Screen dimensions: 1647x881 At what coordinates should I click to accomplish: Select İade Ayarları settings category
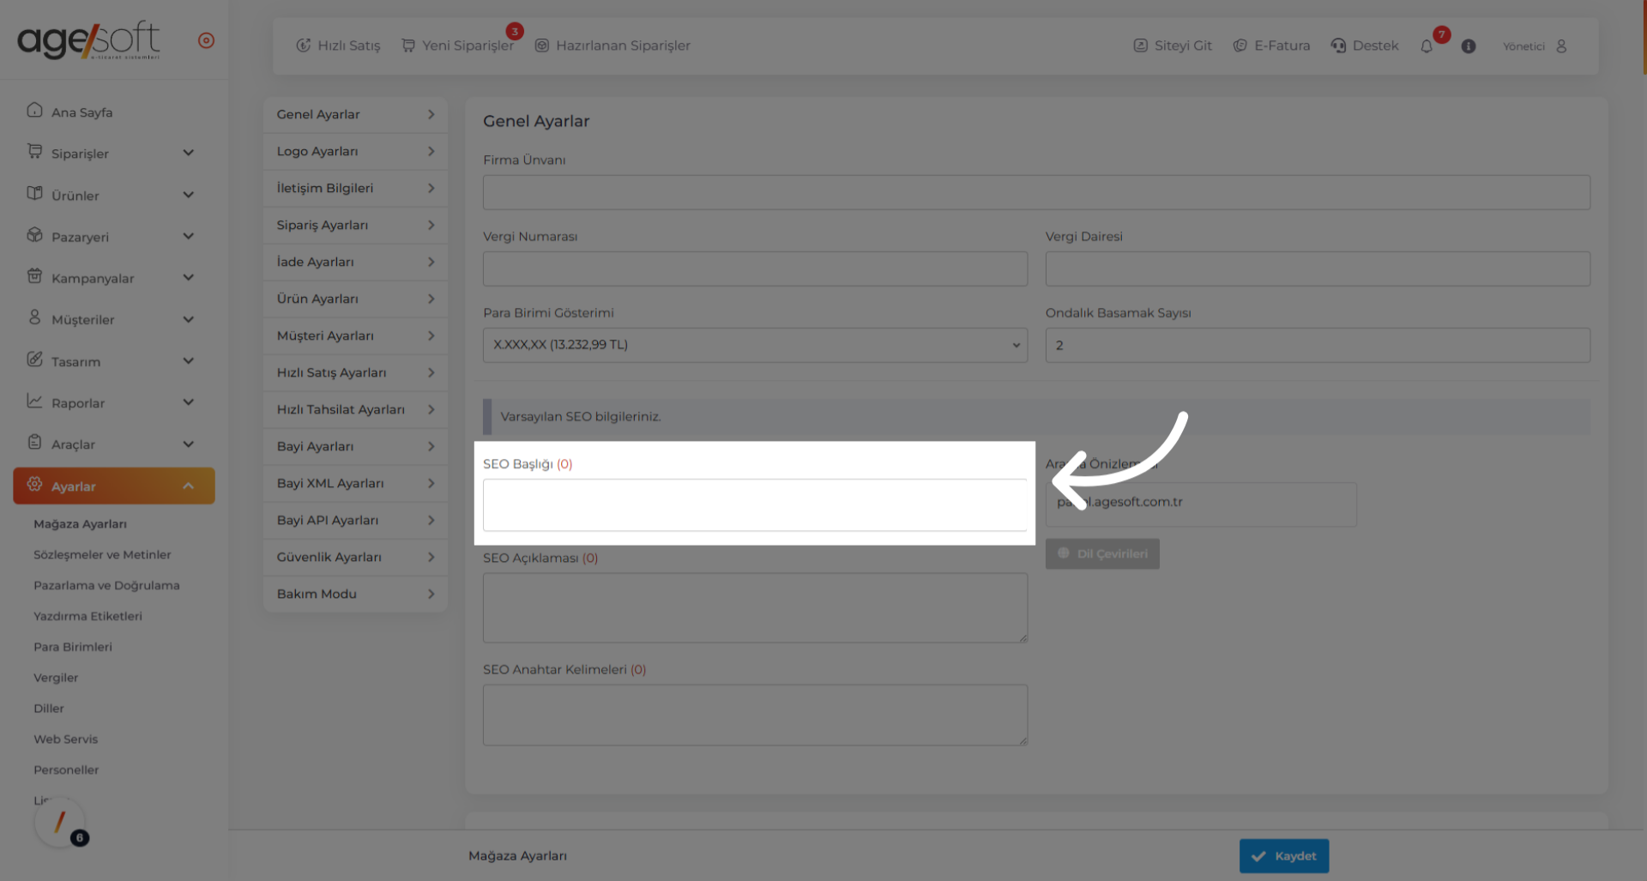[355, 262]
